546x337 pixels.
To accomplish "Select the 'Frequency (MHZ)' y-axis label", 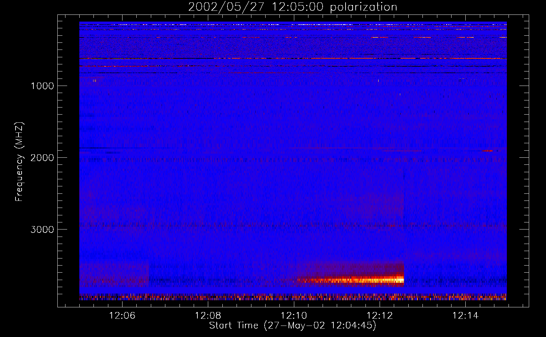I will point(19,162).
